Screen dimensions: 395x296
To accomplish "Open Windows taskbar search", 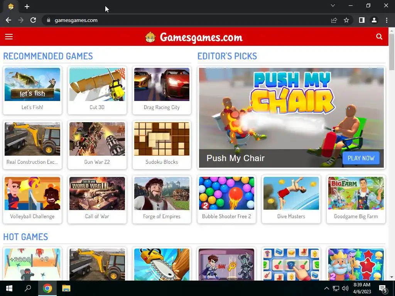I will [28, 288].
